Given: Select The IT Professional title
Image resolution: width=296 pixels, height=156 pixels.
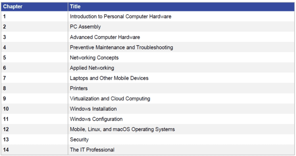Looking at the screenshot, I should pos(92,150).
